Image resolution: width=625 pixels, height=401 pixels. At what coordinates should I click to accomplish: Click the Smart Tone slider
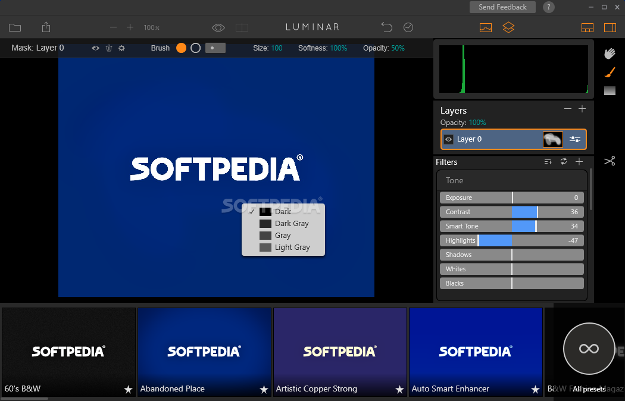pyautogui.click(x=512, y=226)
